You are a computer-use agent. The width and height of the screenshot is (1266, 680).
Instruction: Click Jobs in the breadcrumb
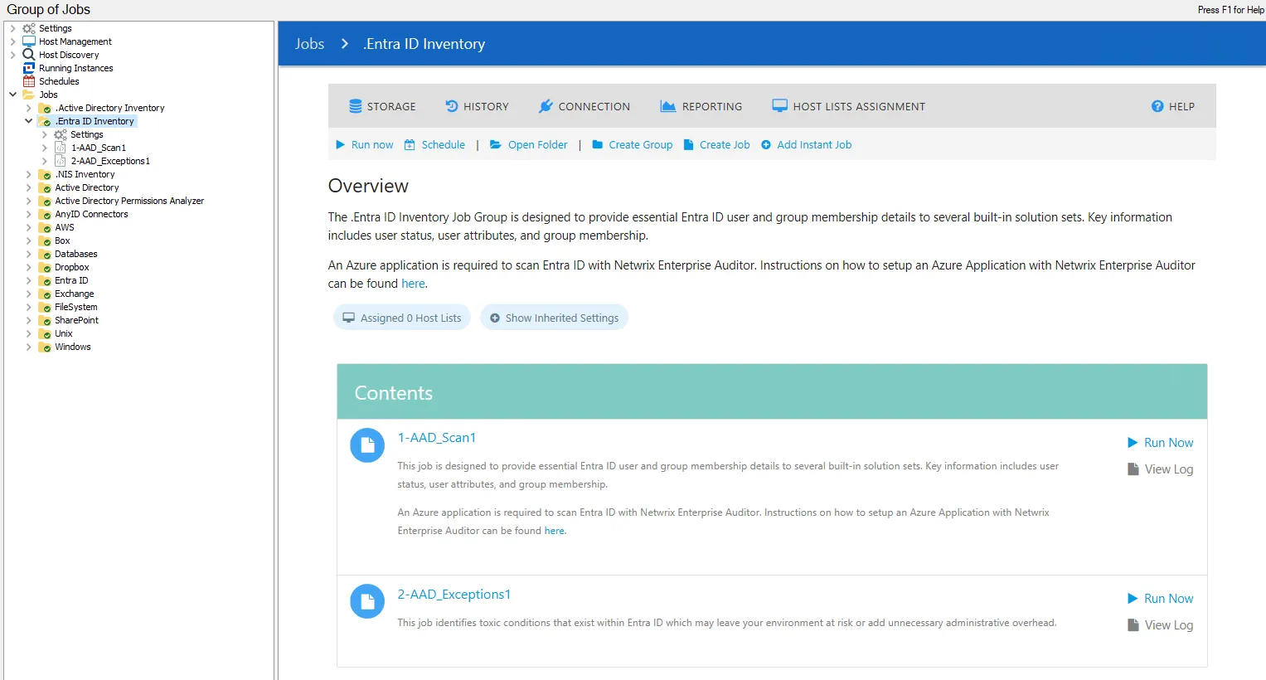(309, 44)
